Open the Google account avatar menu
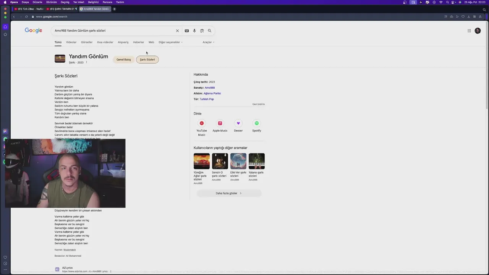The height and width of the screenshot is (275, 489). (478, 31)
